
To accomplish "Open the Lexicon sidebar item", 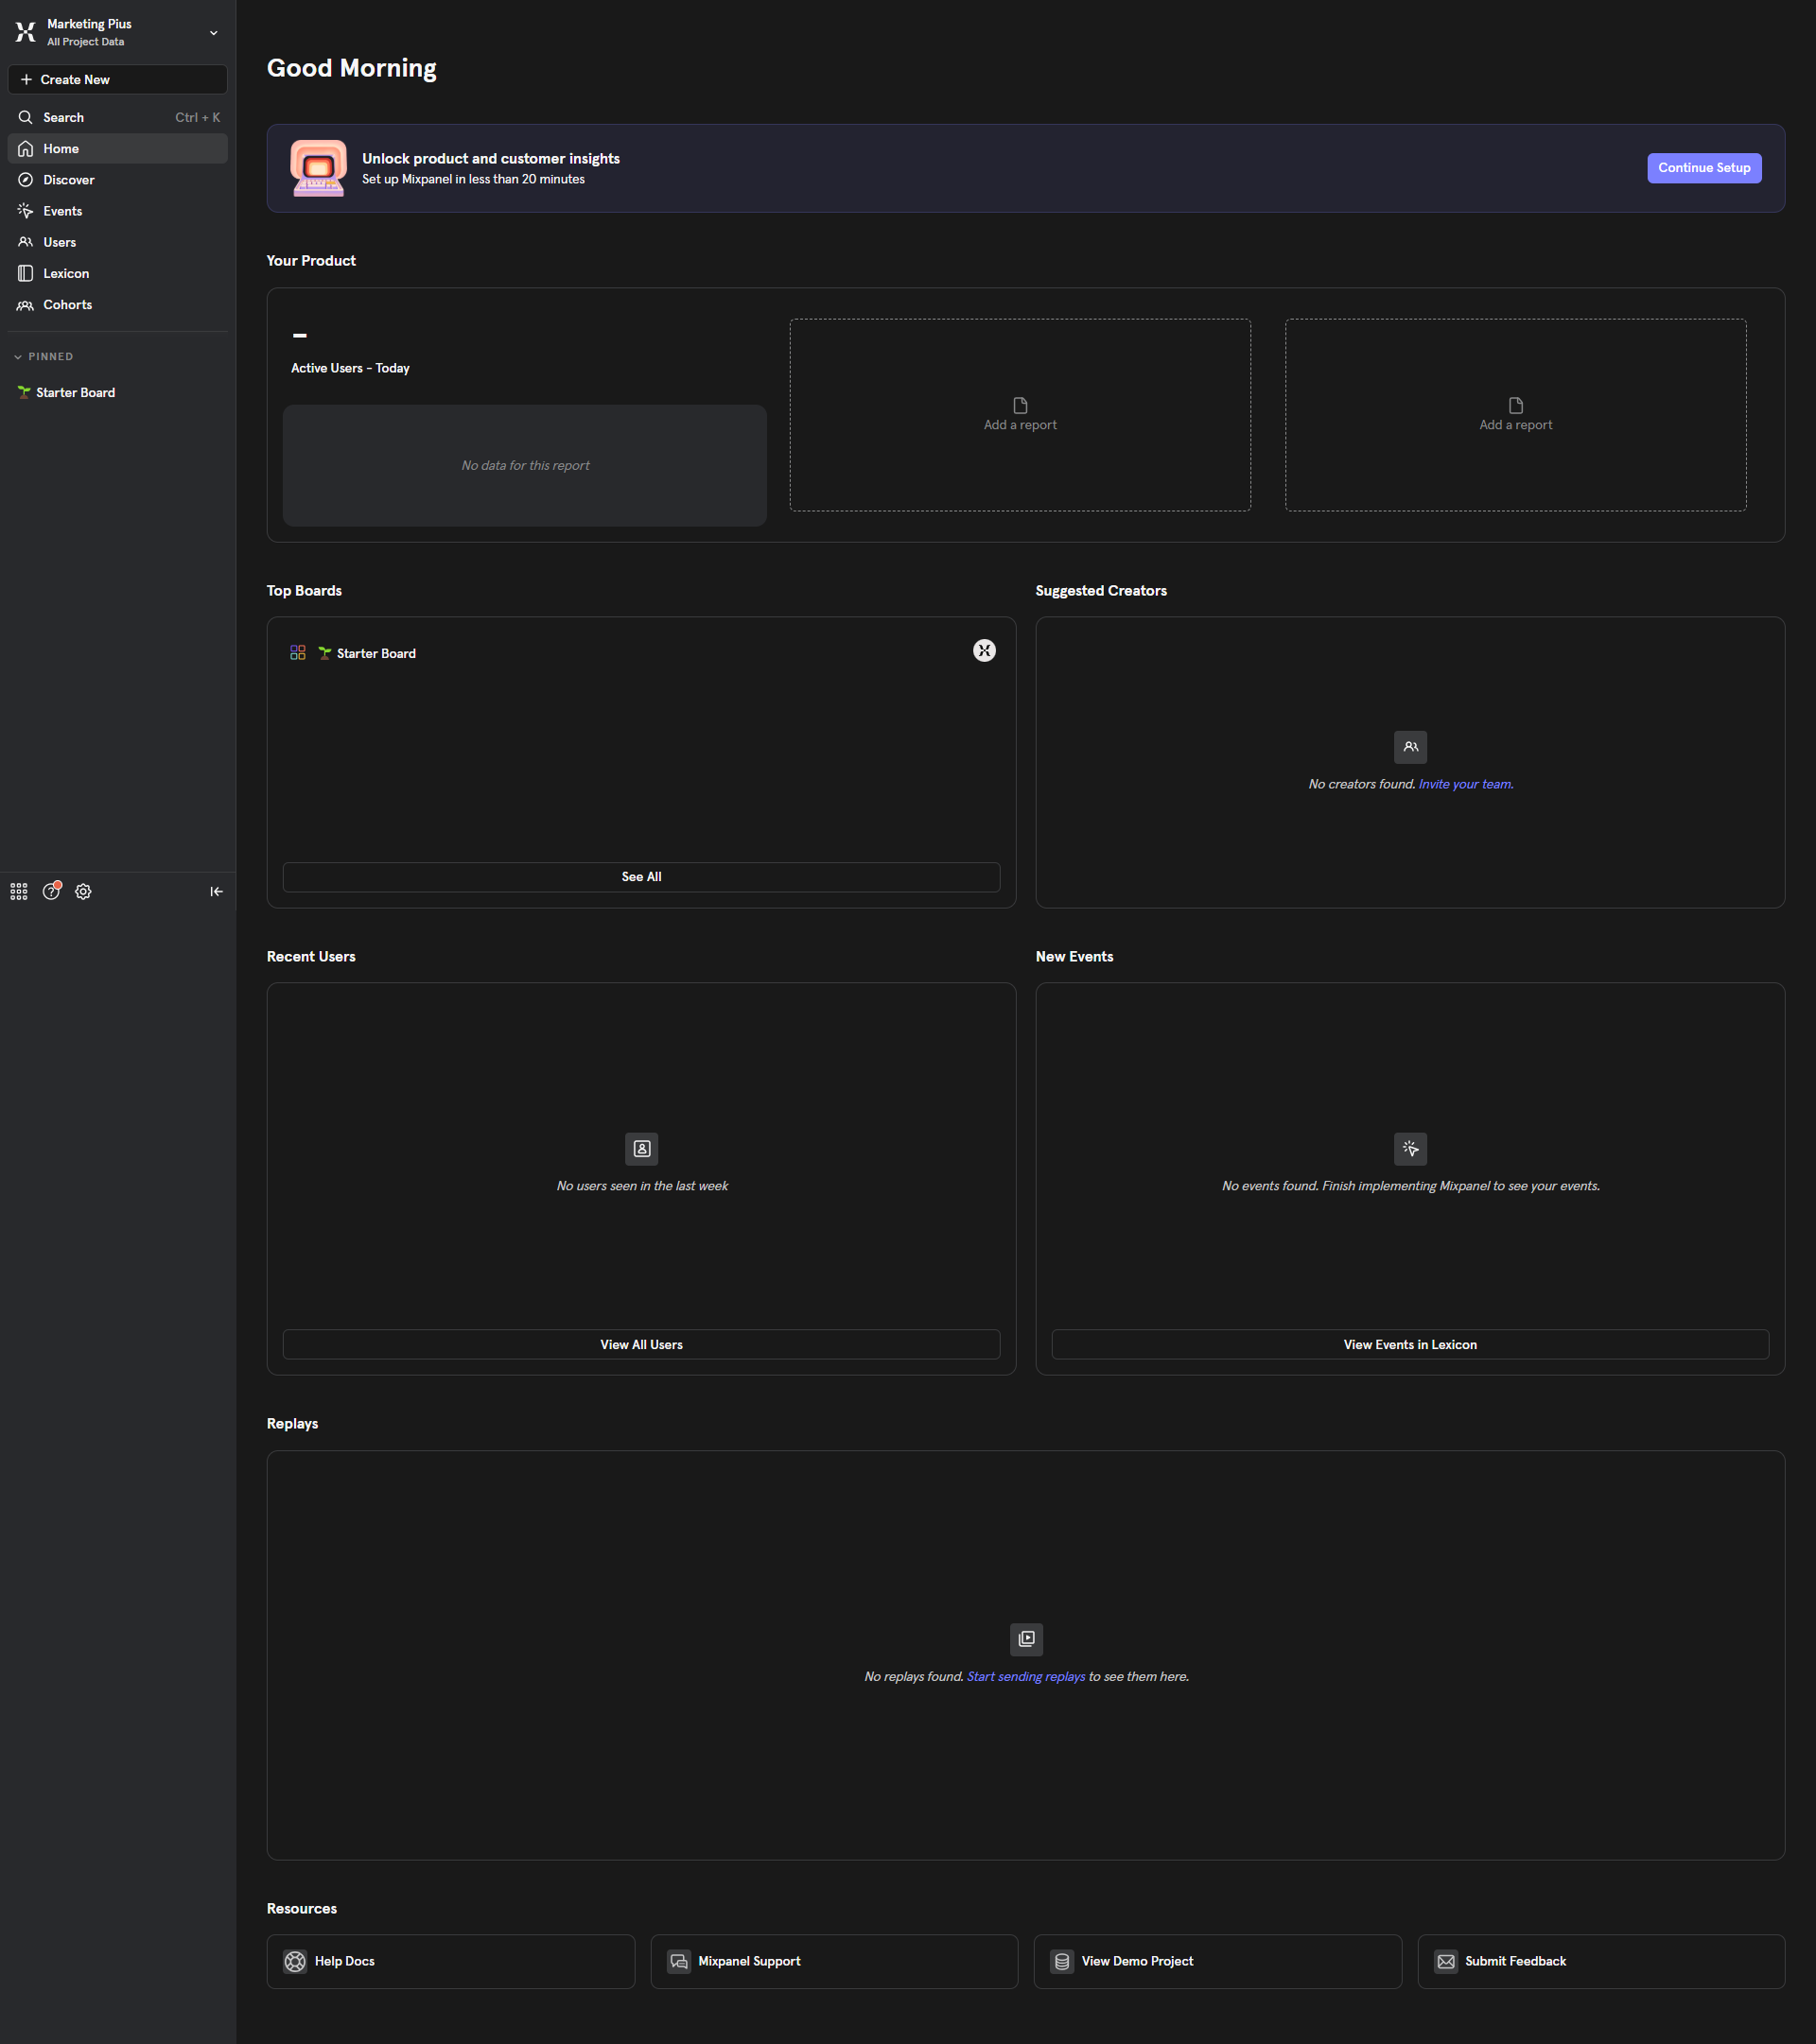I will pyautogui.click(x=66, y=274).
